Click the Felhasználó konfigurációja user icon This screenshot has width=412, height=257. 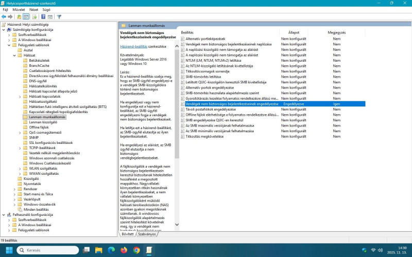click(x=9, y=214)
